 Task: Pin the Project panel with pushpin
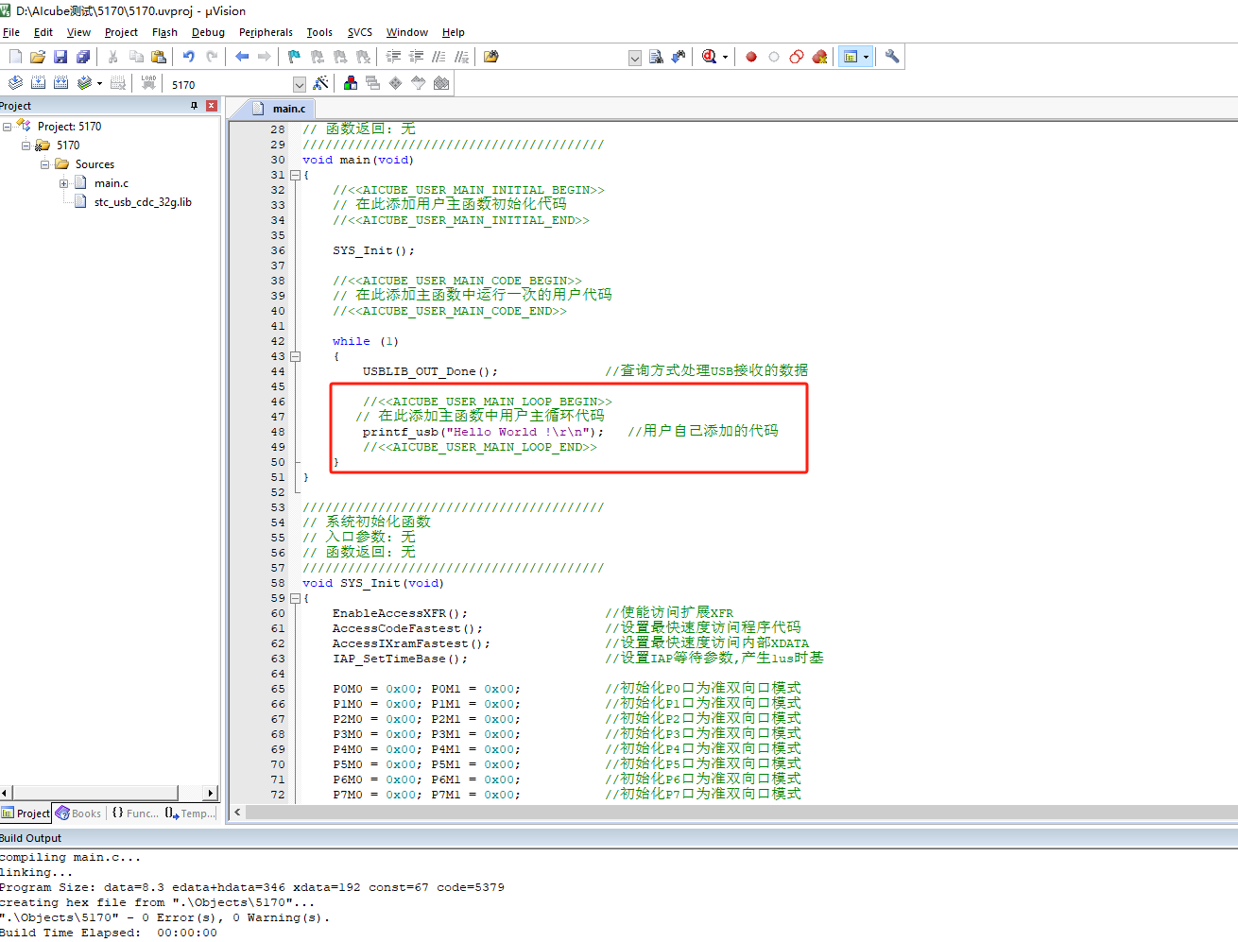click(x=194, y=106)
